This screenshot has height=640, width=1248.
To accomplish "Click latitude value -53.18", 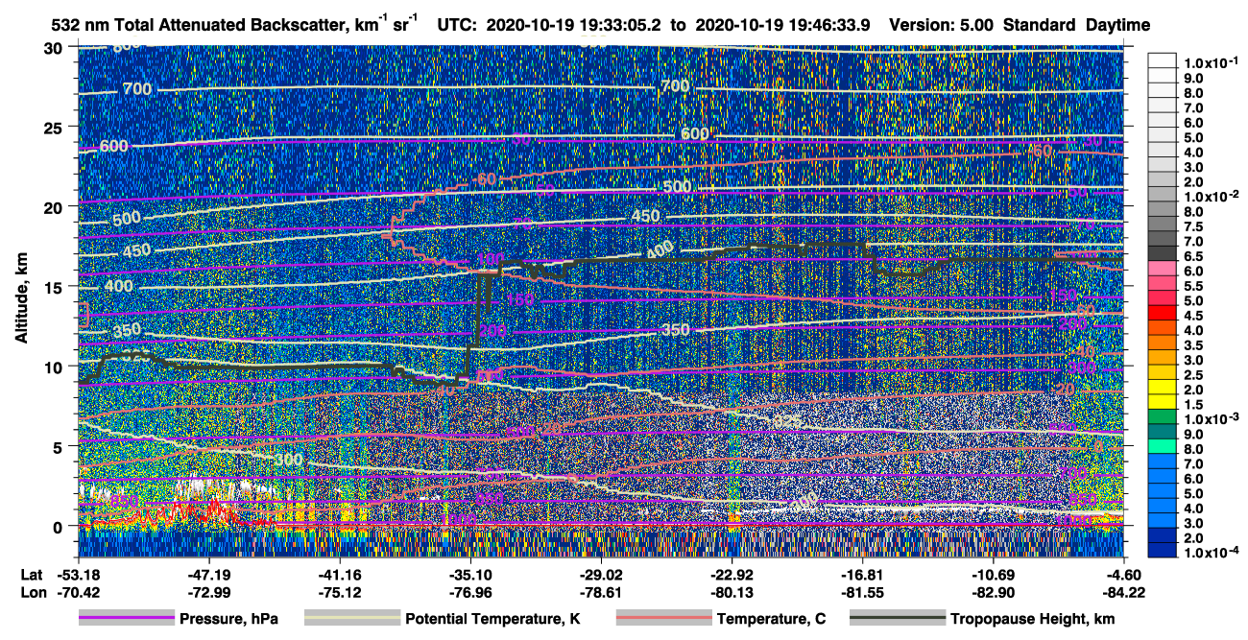I will pos(77,576).
